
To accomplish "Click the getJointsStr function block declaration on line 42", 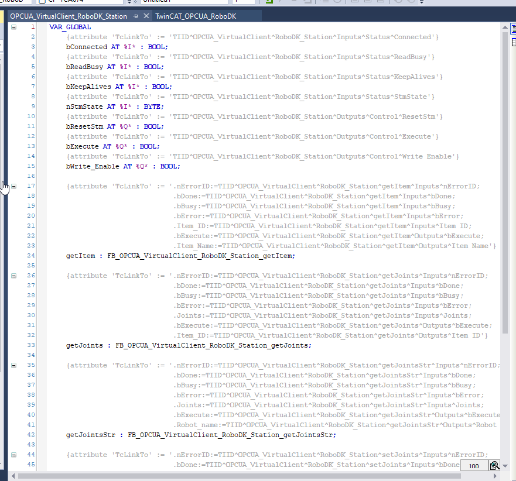I will (201, 435).
